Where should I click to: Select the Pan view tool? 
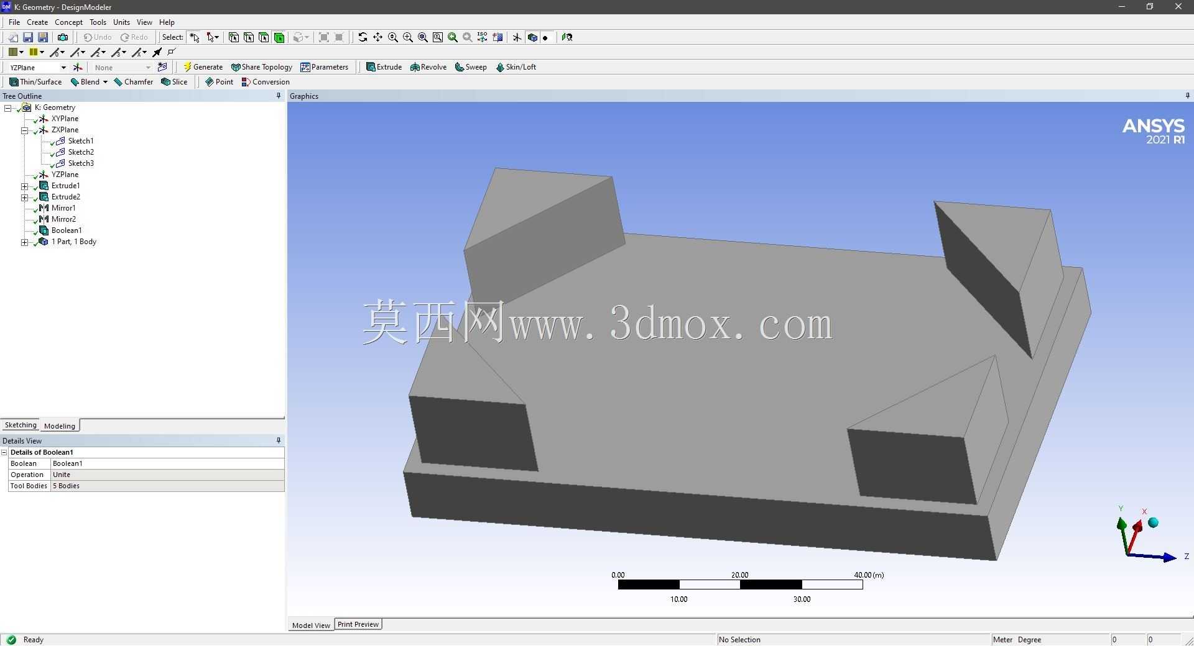[x=377, y=37]
